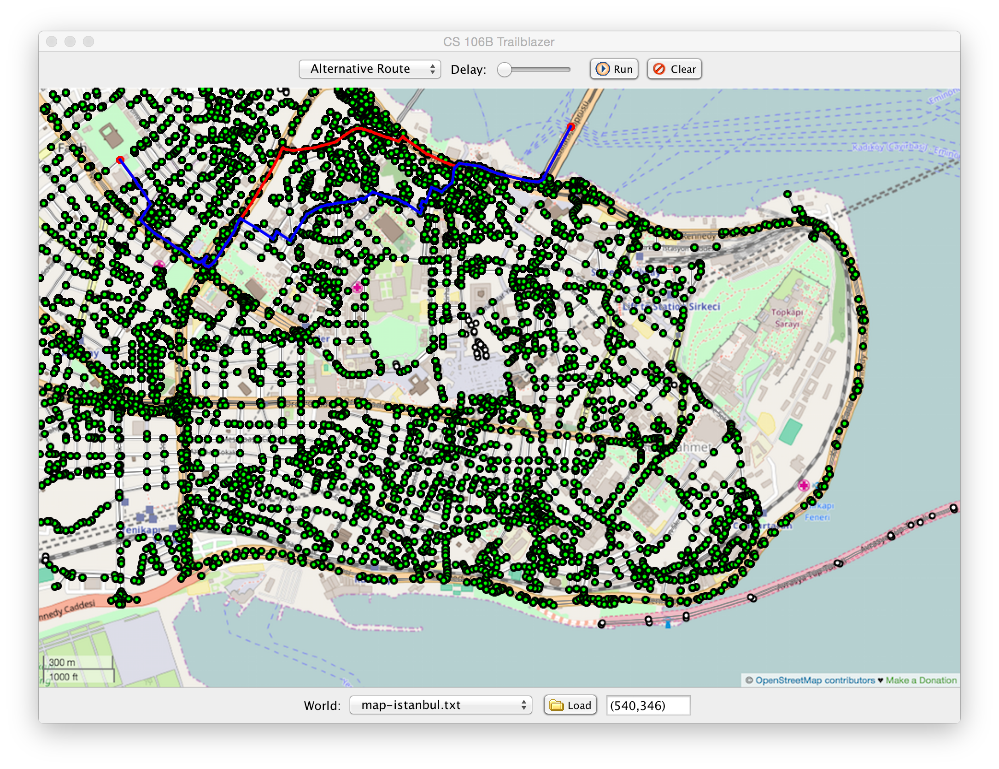This screenshot has width=999, height=769.
Task: Click the pink medical marker in the map center
Action: tap(357, 288)
